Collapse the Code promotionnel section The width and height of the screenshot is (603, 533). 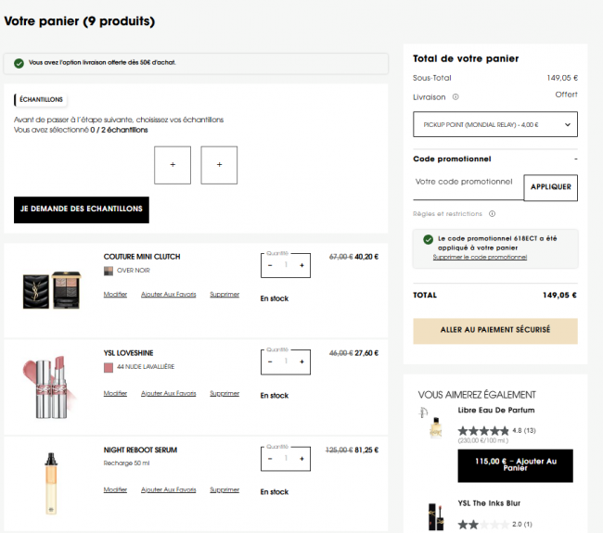(576, 159)
